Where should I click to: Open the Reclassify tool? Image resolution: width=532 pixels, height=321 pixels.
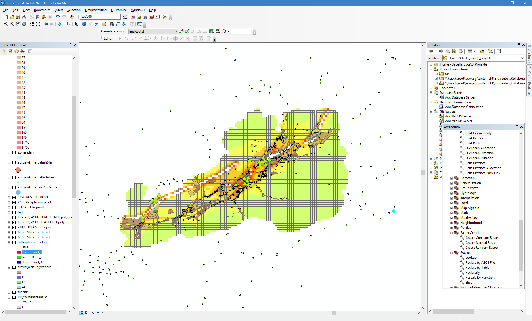pyautogui.click(x=472, y=273)
